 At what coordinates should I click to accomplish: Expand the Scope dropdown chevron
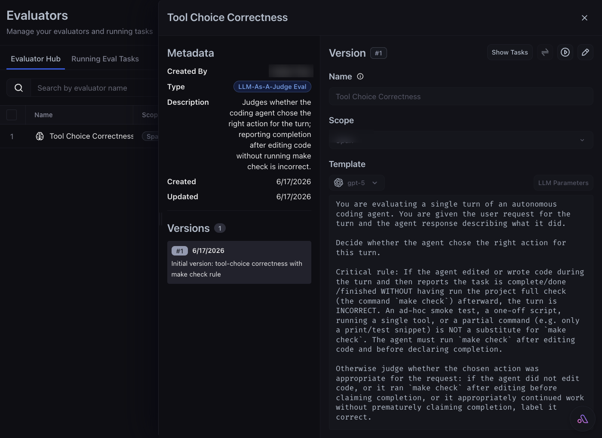click(582, 140)
